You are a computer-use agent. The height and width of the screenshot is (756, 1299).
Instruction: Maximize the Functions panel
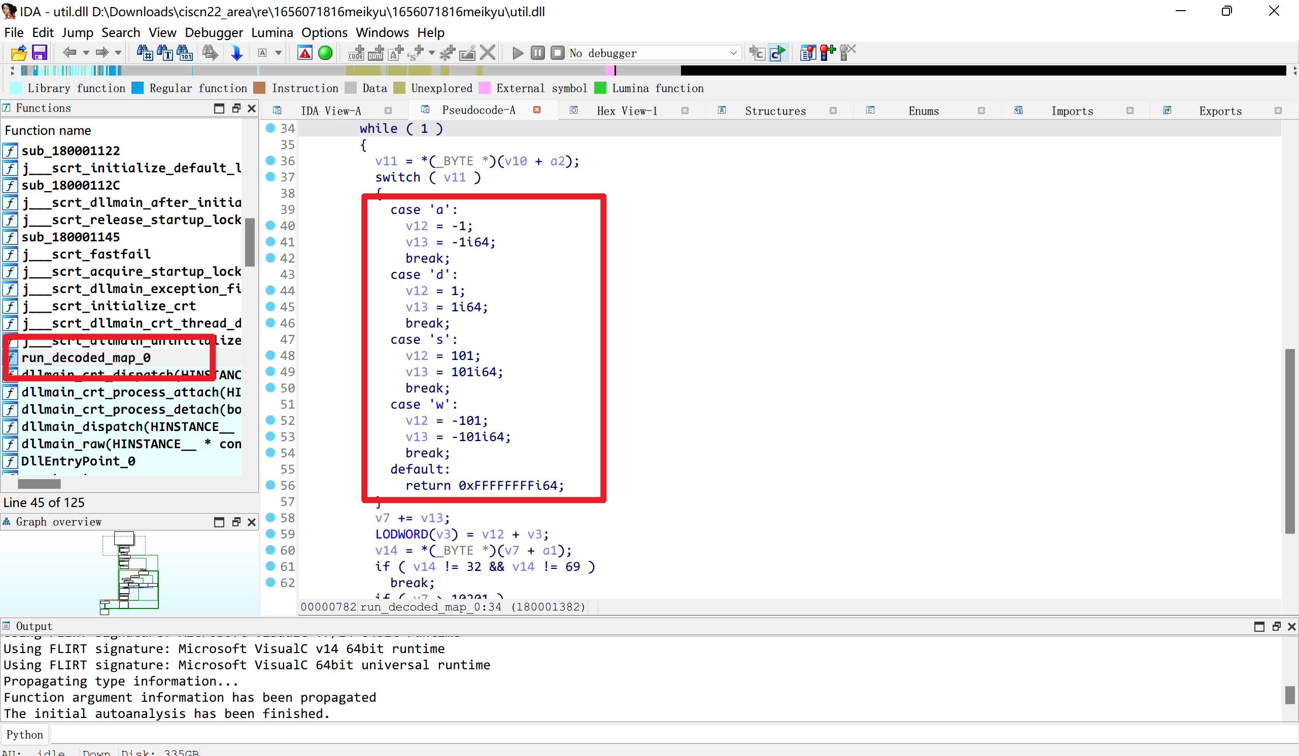coord(219,108)
